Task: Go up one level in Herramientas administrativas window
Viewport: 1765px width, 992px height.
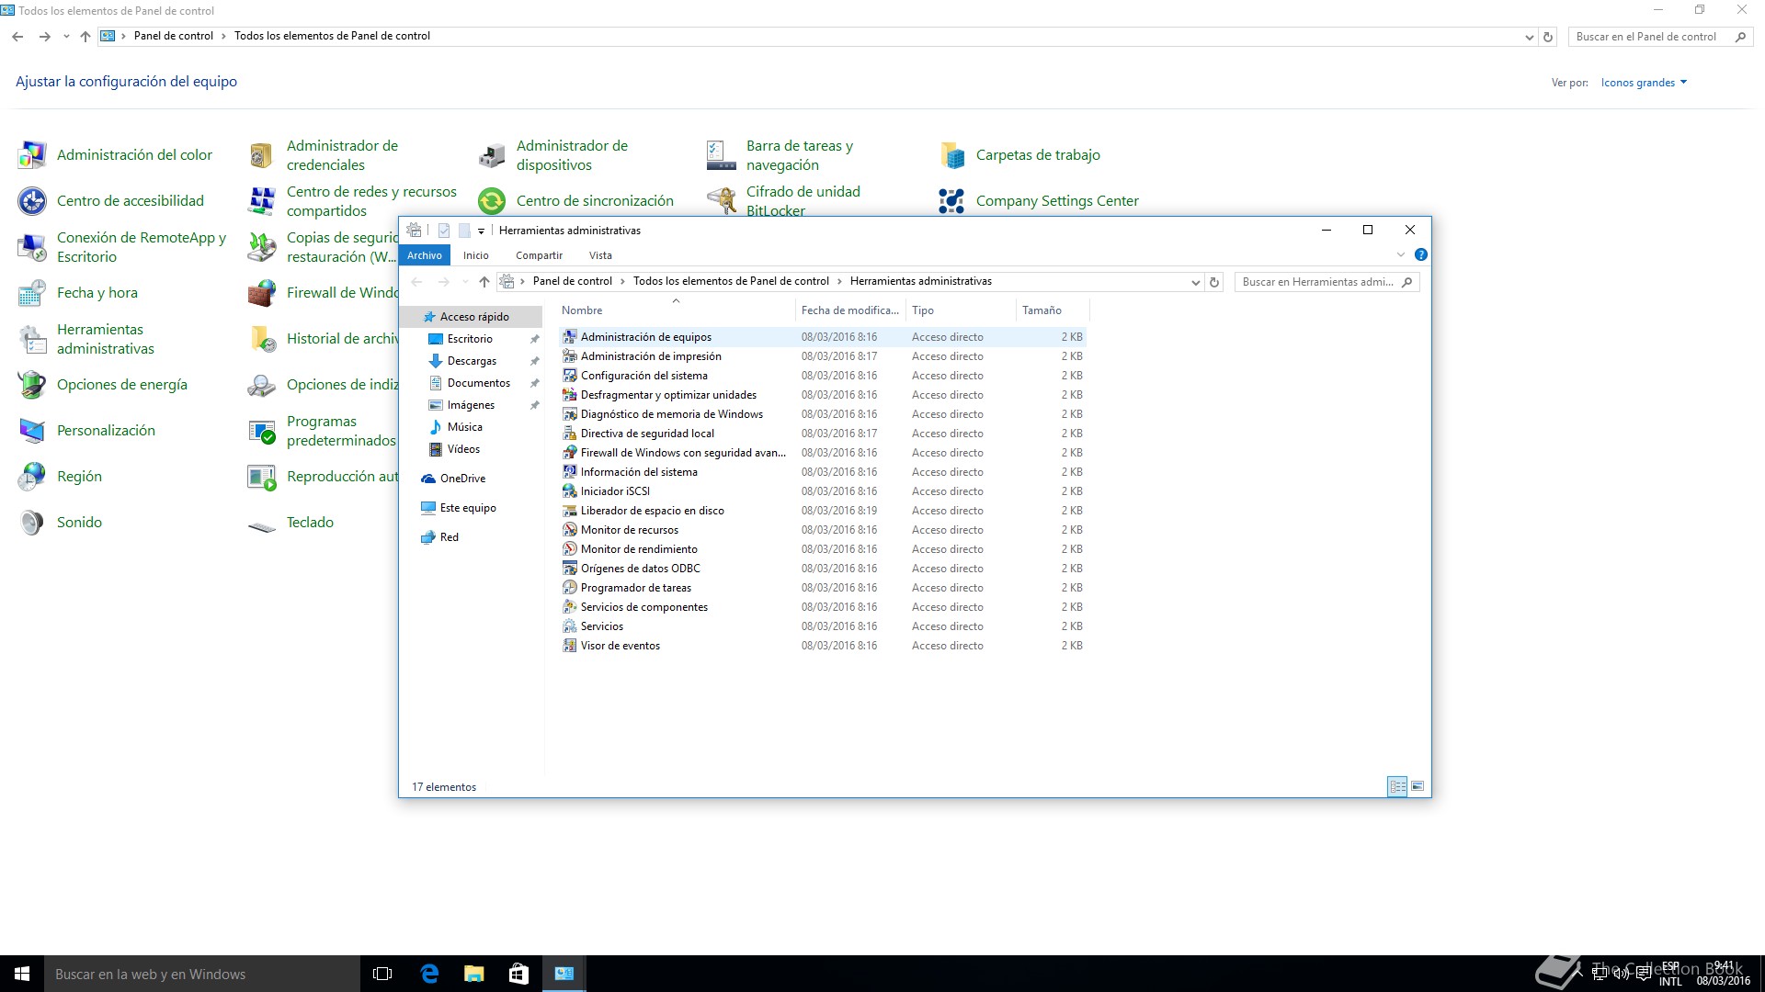Action: click(x=484, y=282)
